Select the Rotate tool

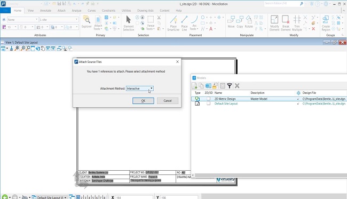(249, 22)
